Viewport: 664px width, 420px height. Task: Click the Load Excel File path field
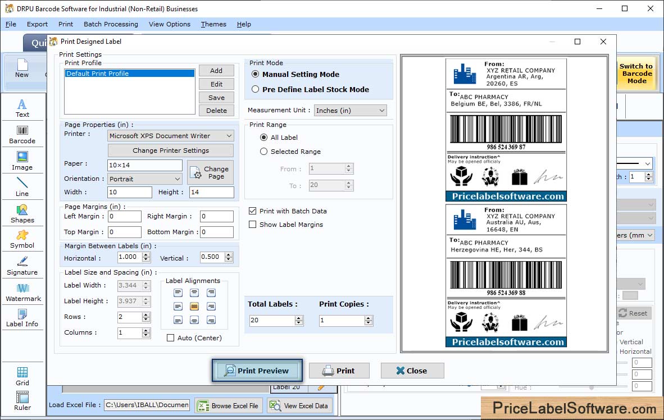click(x=147, y=405)
